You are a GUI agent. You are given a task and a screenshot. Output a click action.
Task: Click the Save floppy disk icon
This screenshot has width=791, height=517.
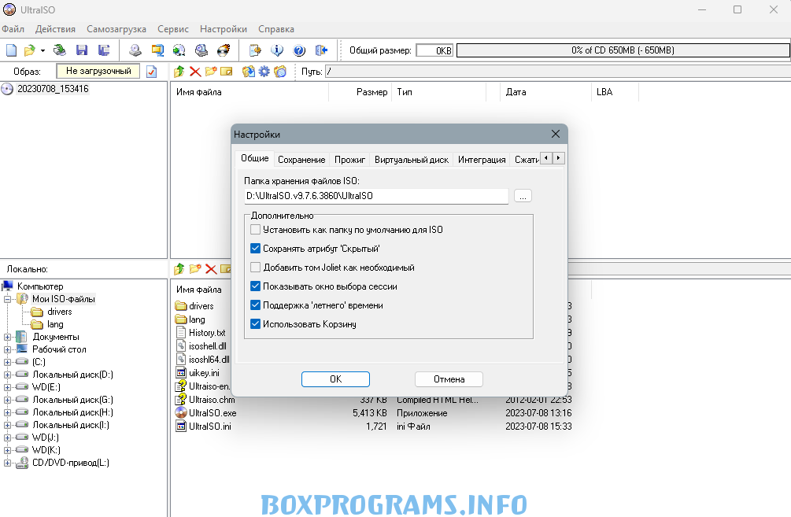click(82, 50)
